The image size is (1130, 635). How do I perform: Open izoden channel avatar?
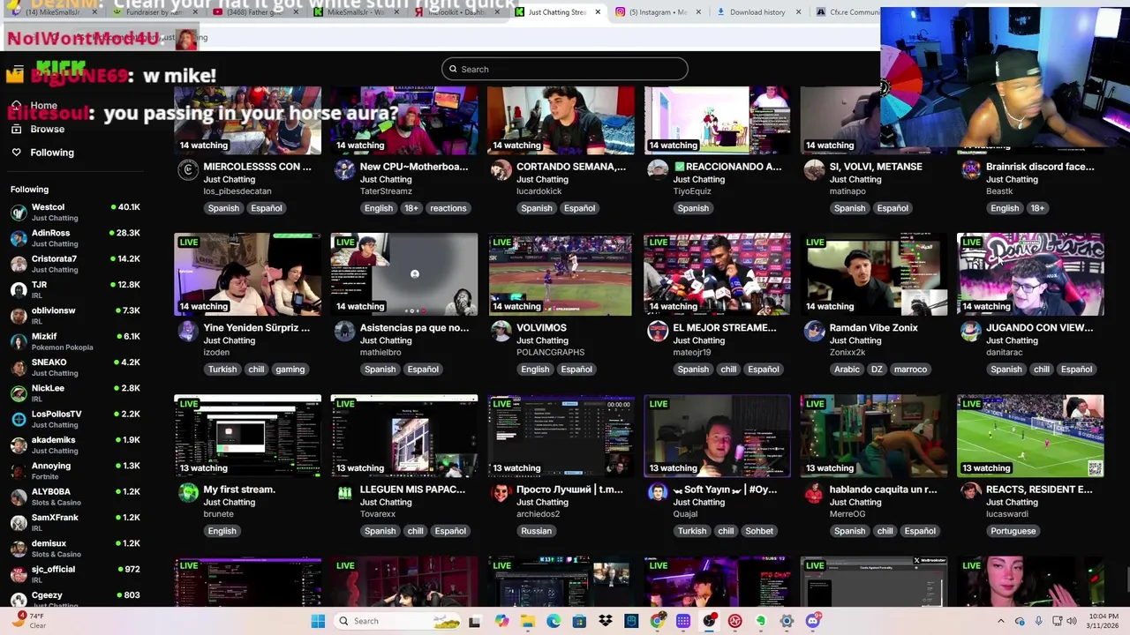(188, 332)
